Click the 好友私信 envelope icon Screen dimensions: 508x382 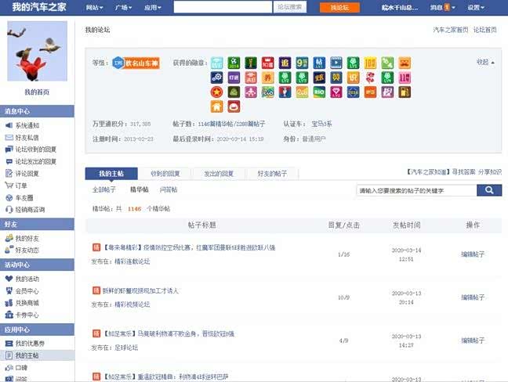pos(9,137)
